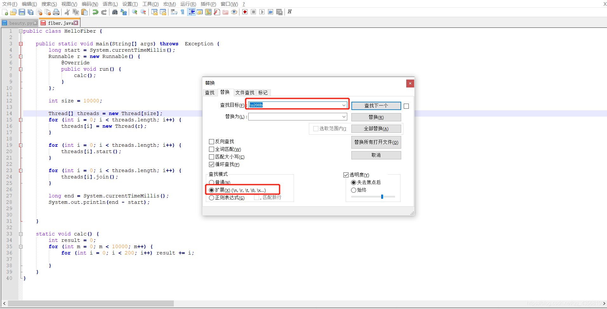Open the 查找目标 history dropdown
Screen dimensions: 607x309
pos(344,105)
